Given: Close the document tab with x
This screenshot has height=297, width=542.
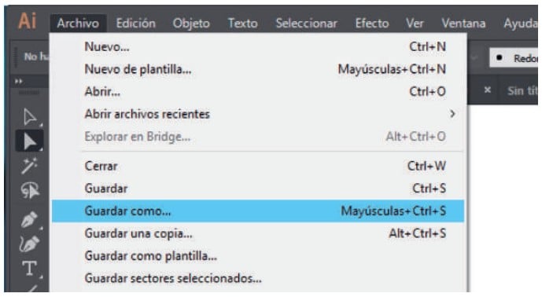Looking at the screenshot, I should pyautogui.click(x=488, y=90).
